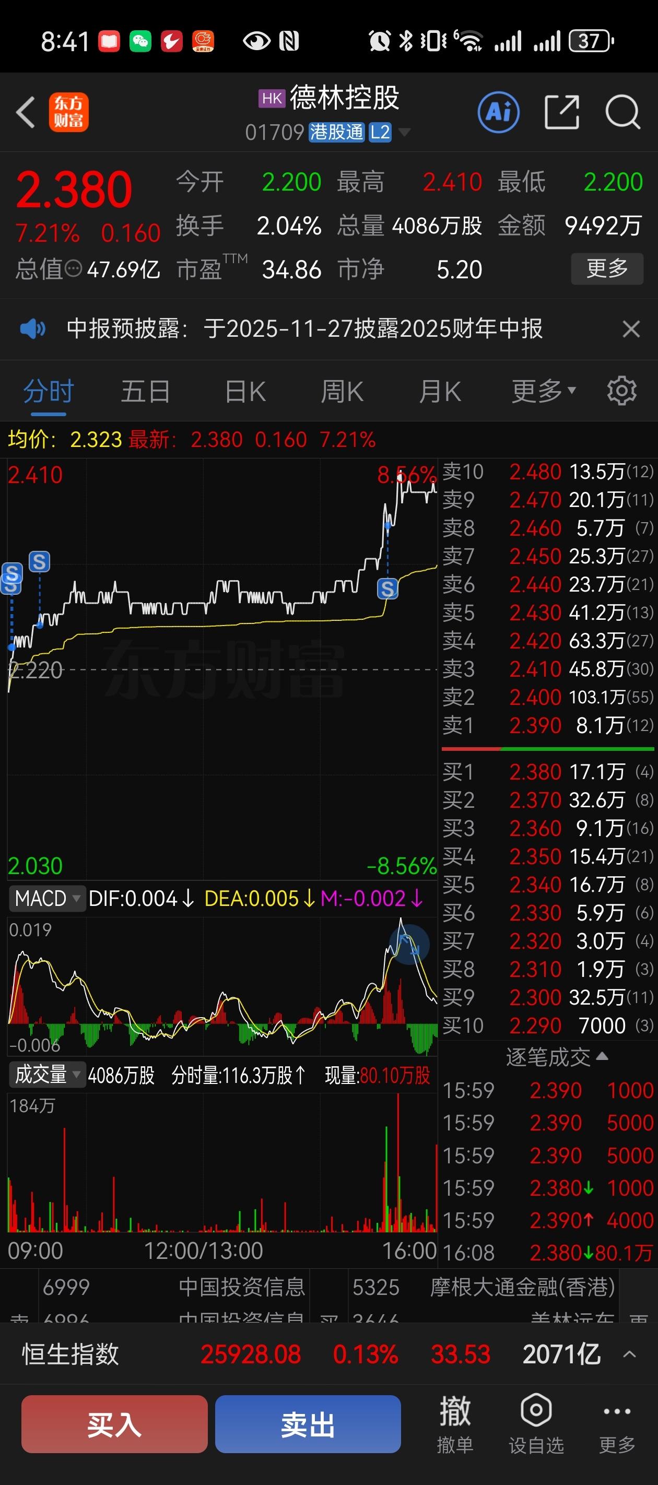This screenshot has height=1485, width=658.
Task: Tap broker 5325 摩根大通金融(香港) entry
Action: point(484,1287)
